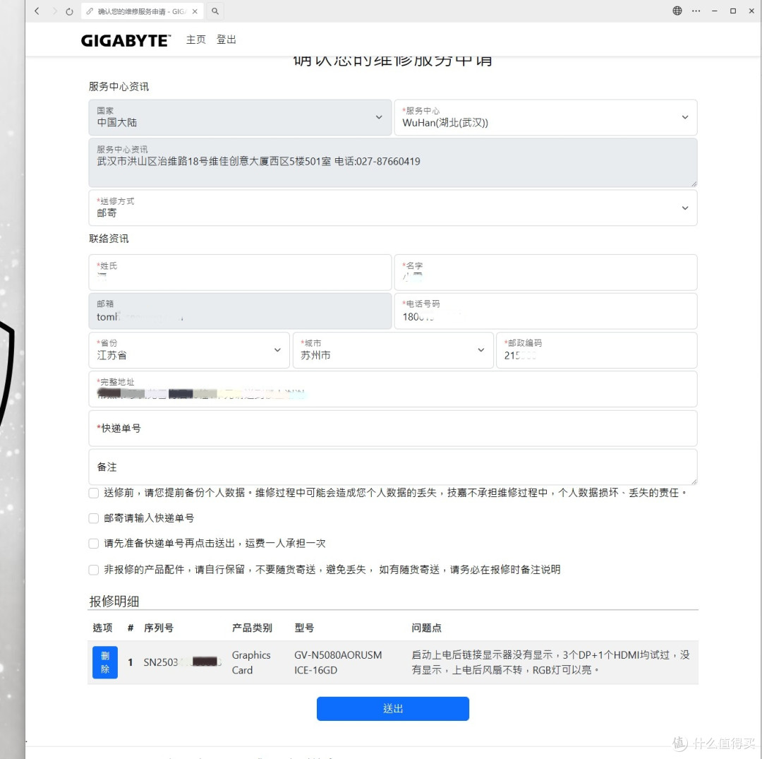The width and height of the screenshot is (762, 759).
Task: Check the 非报修的产品配件 checkbox
Action: (94, 570)
